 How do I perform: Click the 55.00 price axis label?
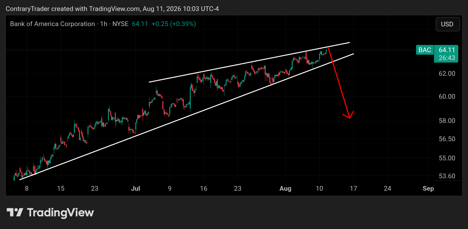447,158
